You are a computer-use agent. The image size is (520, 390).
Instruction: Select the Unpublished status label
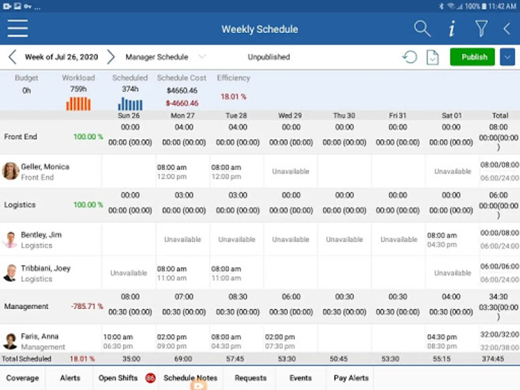[269, 57]
